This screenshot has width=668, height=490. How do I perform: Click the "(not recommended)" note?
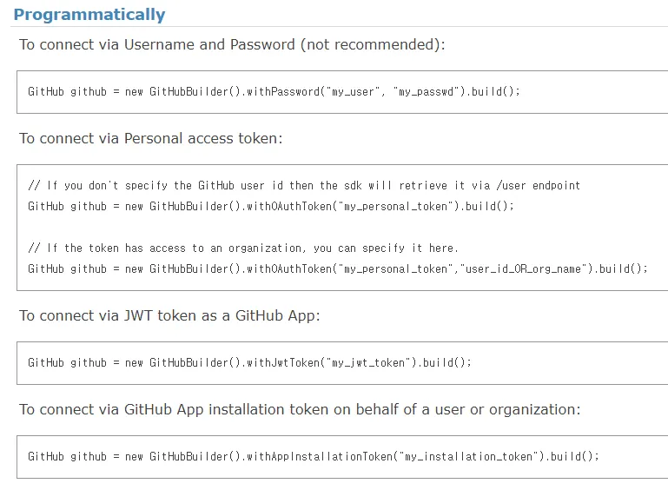(372, 44)
